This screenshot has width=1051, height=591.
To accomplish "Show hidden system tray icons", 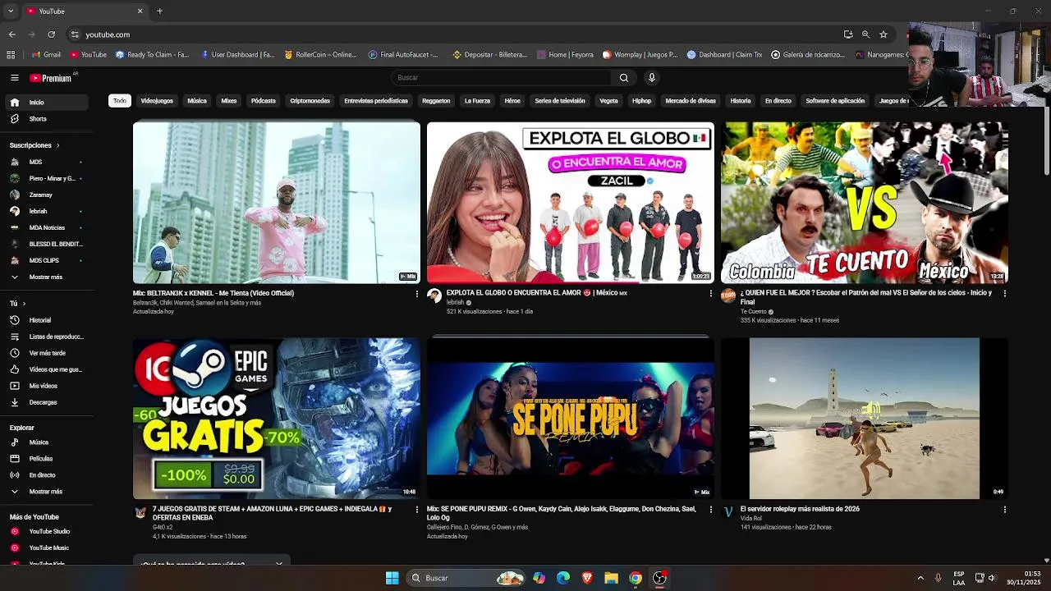I will point(920,578).
